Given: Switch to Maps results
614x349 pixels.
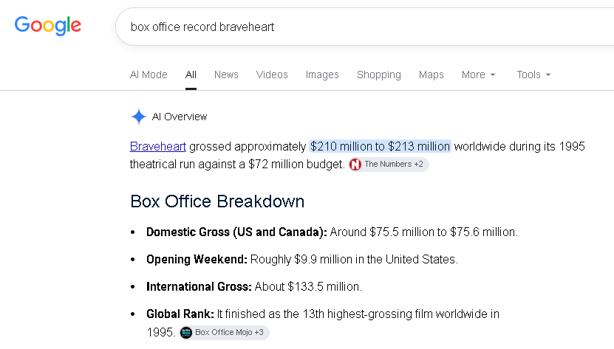Looking at the screenshot, I should click(431, 75).
